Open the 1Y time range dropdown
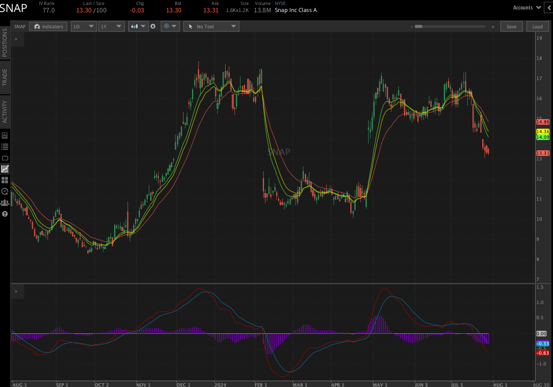 (x=111, y=26)
